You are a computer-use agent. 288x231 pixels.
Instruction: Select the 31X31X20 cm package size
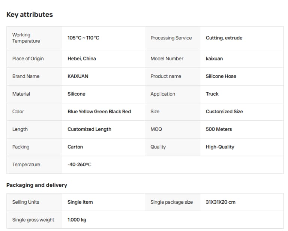220,202
